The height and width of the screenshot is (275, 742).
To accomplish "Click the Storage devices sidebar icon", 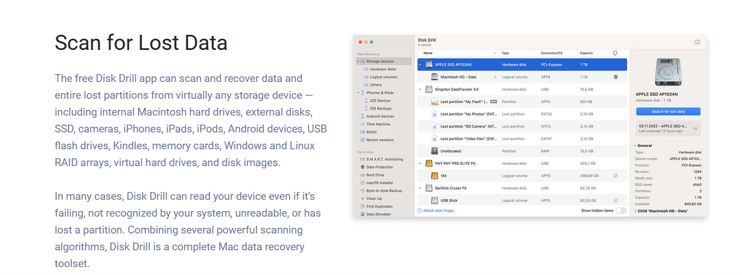I will tap(363, 61).
